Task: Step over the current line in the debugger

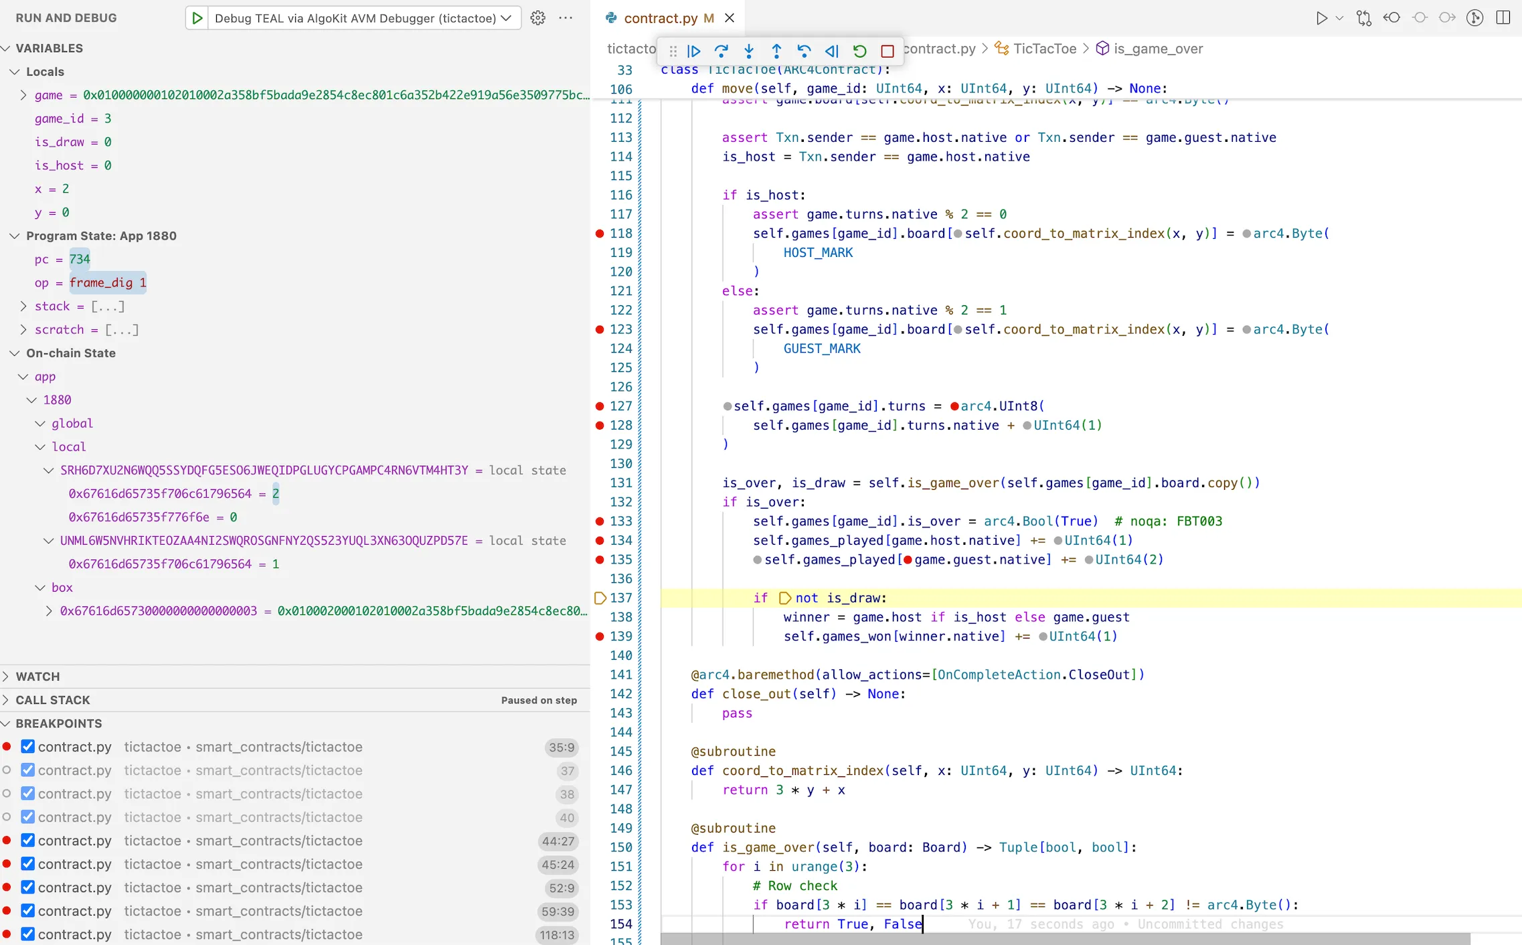Action: click(x=722, y=51)
